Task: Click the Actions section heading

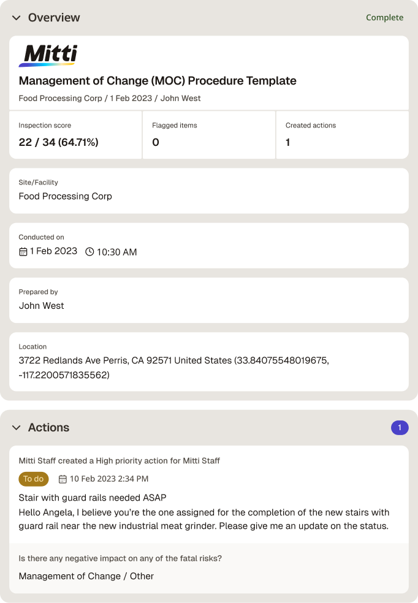Action: pyautogui.click(x=48, y=428)
